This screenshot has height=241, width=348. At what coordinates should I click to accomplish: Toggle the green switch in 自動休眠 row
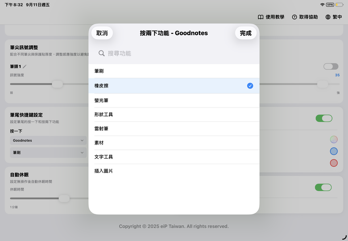[x=323, y=187]
